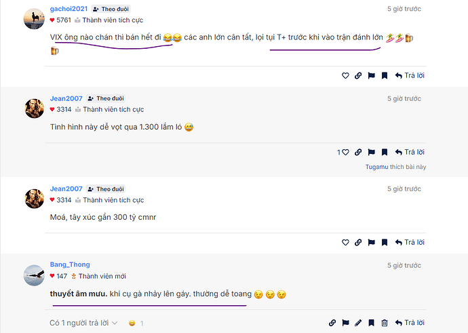
Task: Flag the 'vọt qua 1.300' post
Action: click(x=371, y=153)
